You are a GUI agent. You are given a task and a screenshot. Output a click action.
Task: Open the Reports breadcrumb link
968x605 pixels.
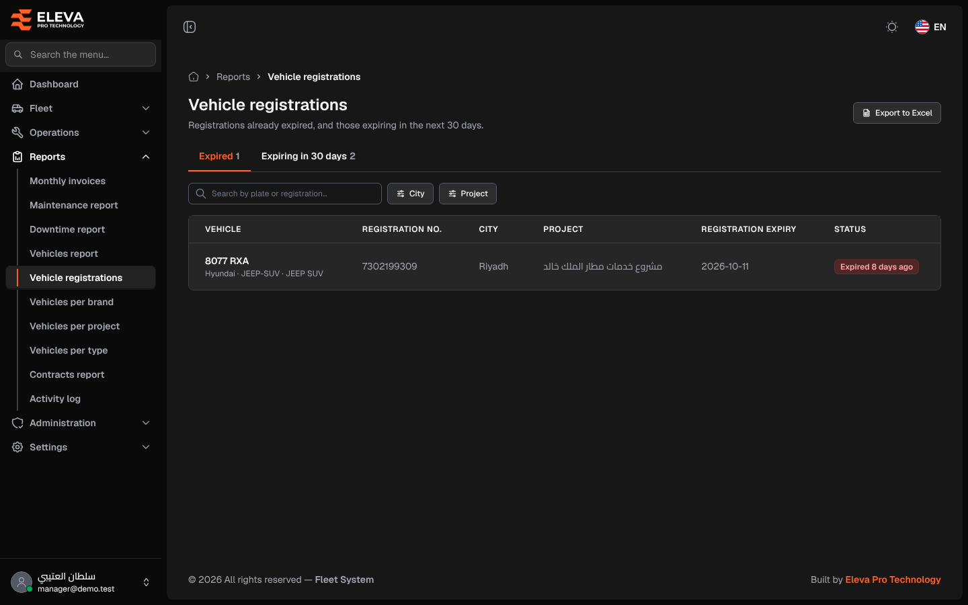(233, 77)
